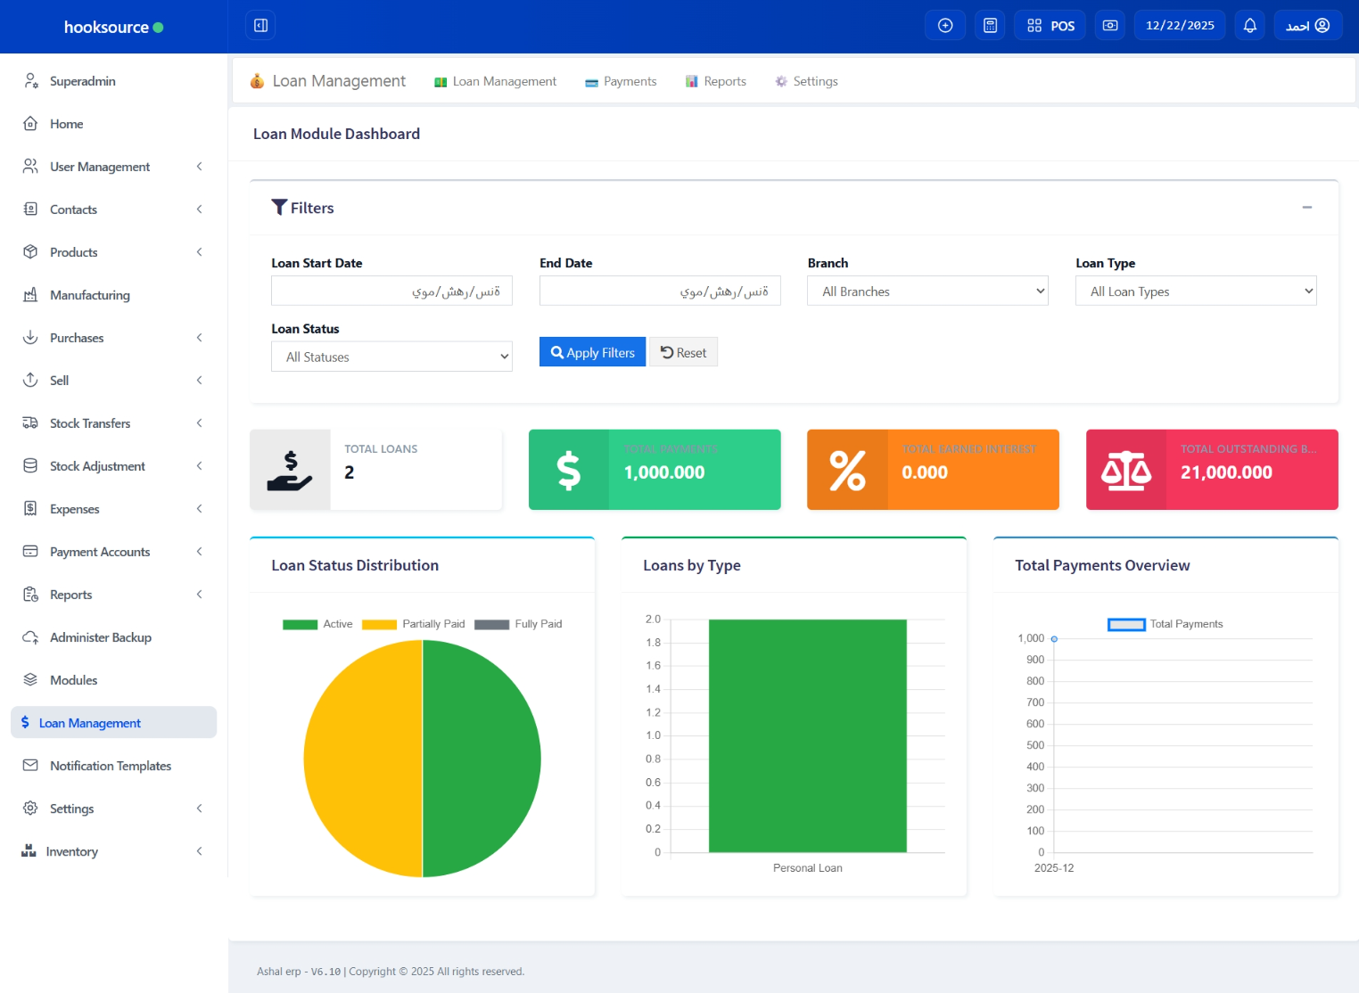Switch to the Payments tab

pyautogui.click(x=621, y=81)
